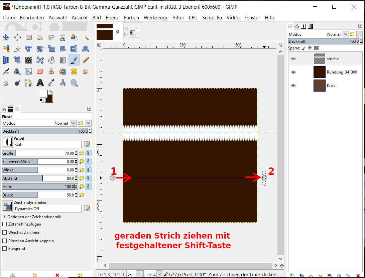Select the Flip tool
This screenshot has width=365, height=278.
74,49
